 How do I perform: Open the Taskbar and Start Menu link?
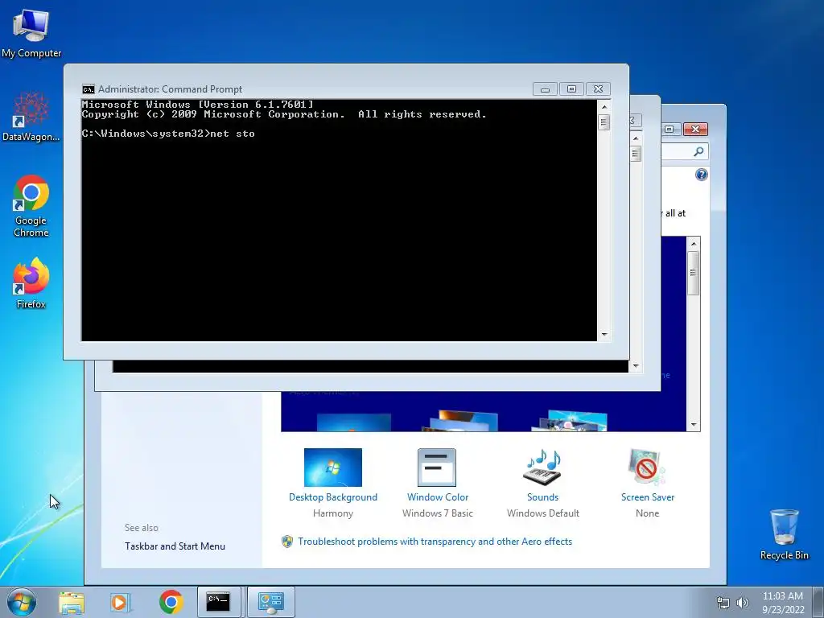[175, 546]
